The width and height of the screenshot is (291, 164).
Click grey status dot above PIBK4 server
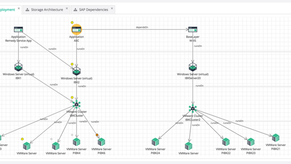point(72,135)
